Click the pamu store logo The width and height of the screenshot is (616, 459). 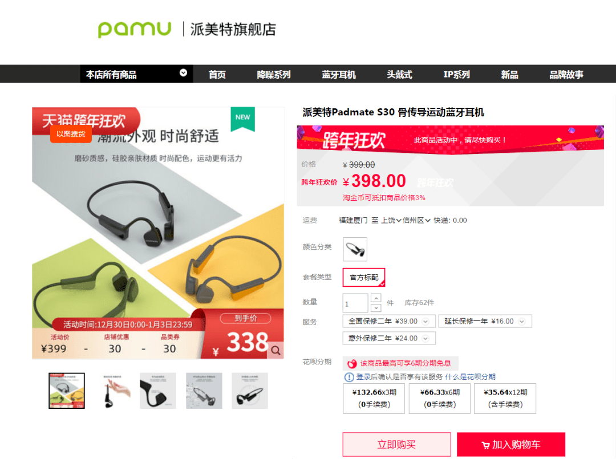point(135,29)
